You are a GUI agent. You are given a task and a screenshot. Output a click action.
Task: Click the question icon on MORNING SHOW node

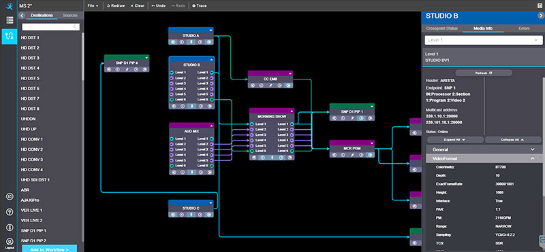[x=281, y=158]
